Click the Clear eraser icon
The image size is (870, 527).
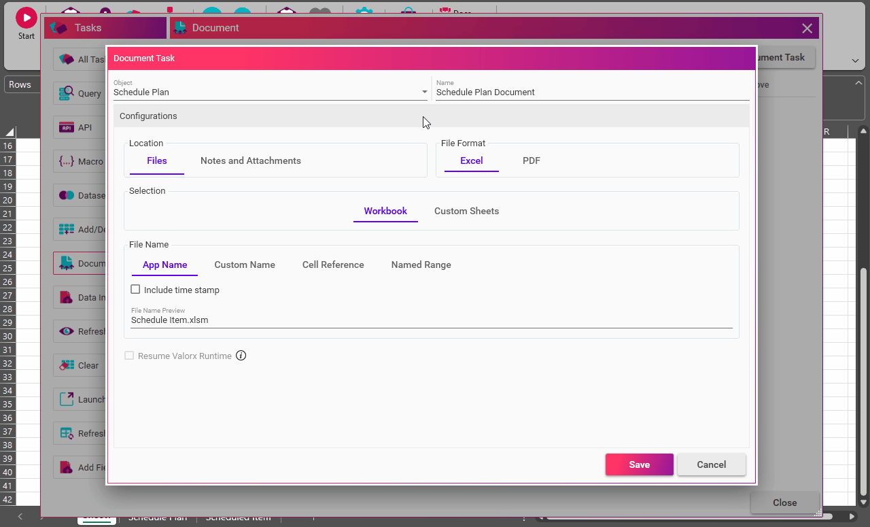(67, 365)
